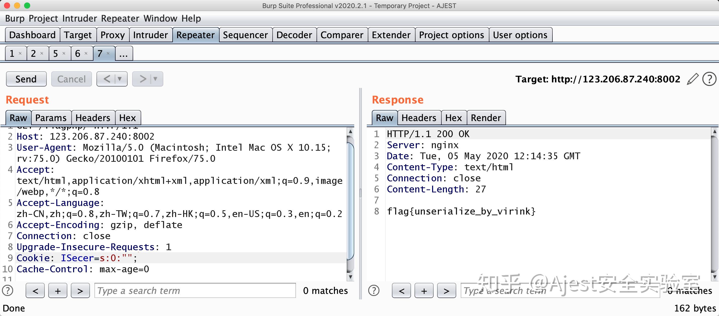Click the Cancel button
The width and height of the screenshot is (719, 316).
[71, 79]
